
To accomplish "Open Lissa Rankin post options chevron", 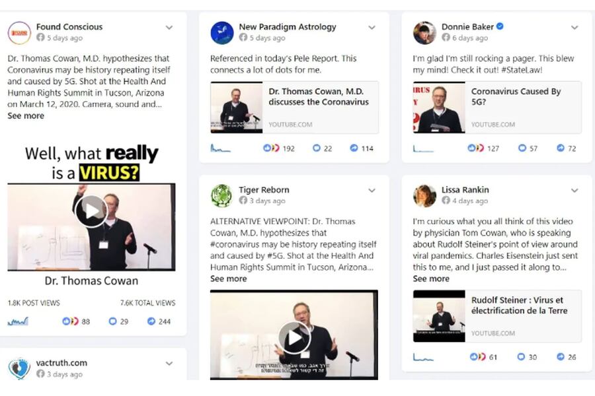I will tap(575, 190).
